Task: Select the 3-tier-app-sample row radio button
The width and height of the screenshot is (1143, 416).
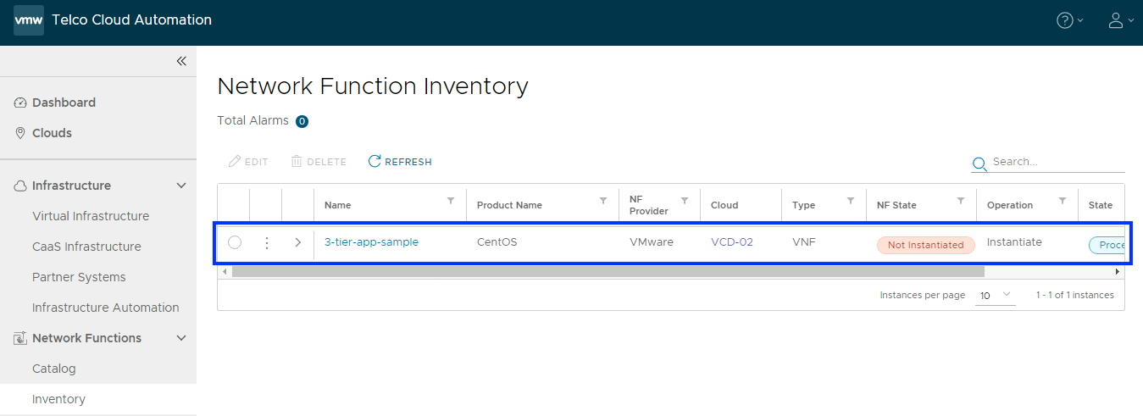Action: click(x=235, y=243)
